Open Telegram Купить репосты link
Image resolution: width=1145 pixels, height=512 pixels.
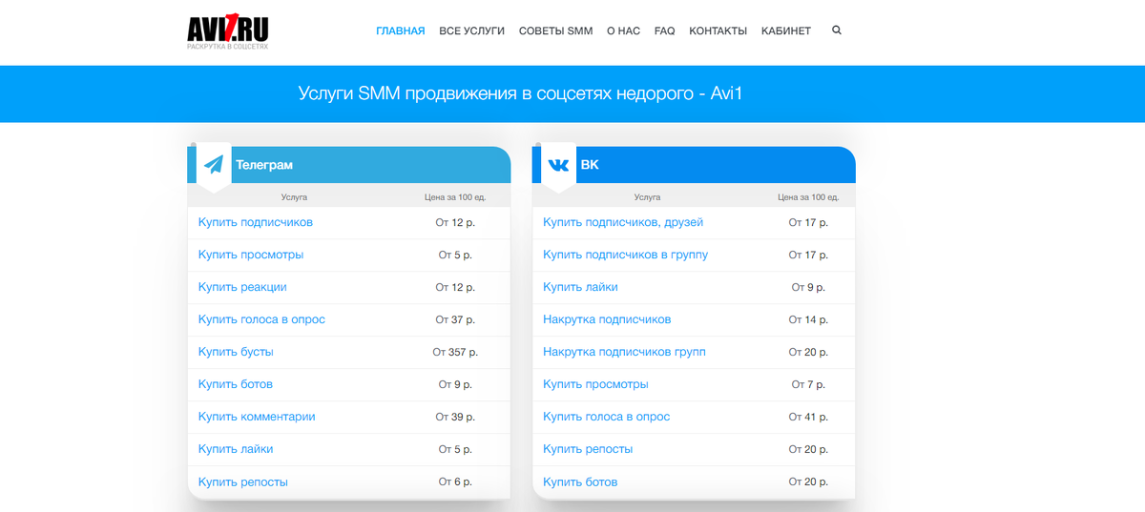[x=243, y=481]
